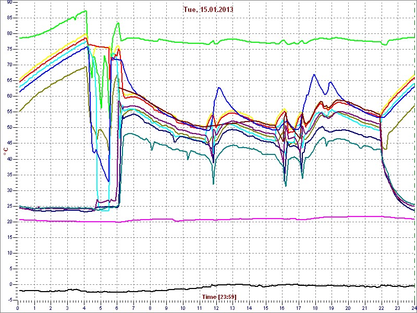Click the "55" temperature axis label
Viewport: 417px width, 313px height.
[9, 112]
